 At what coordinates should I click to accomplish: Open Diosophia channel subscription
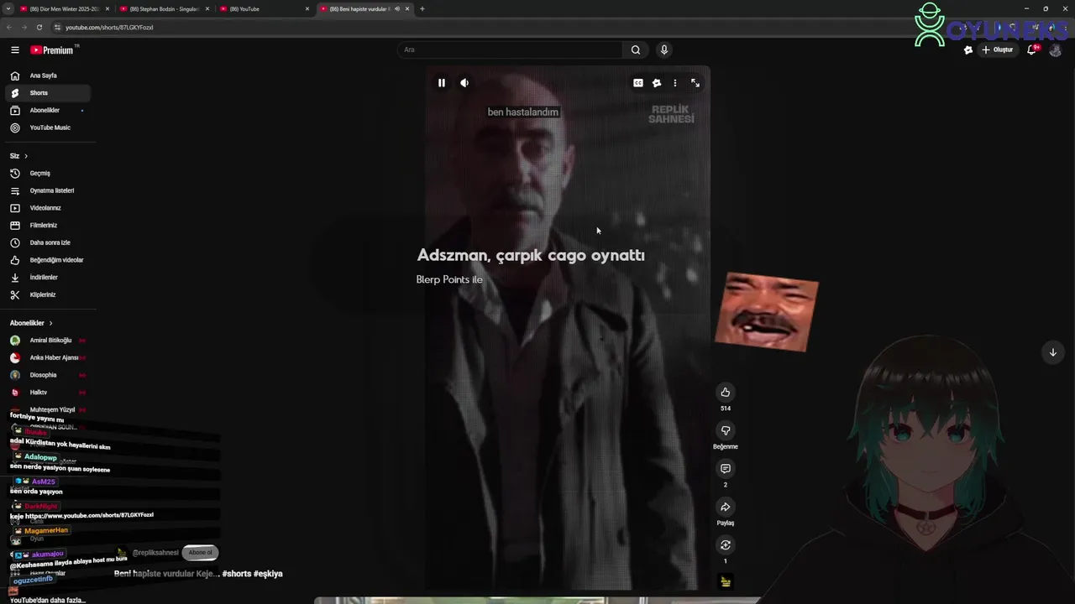(47, 375)
